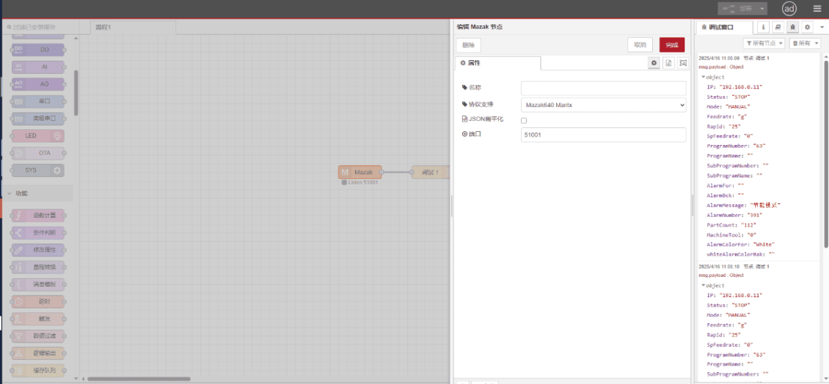
Task: Click the 取消 cancel button
Action: (640, 45)
